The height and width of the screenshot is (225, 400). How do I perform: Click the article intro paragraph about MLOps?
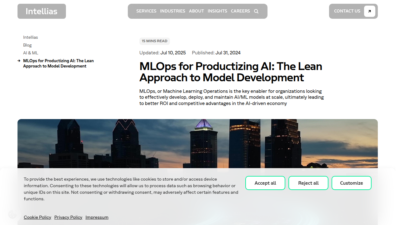pyautogui.click(x=232, y=97)
